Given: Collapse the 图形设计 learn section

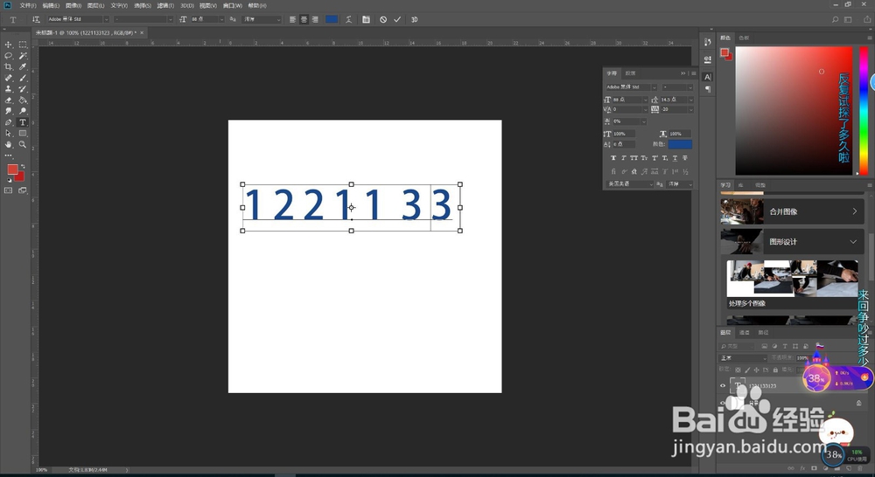Looking at the screenshot, I should click(853, 241).
